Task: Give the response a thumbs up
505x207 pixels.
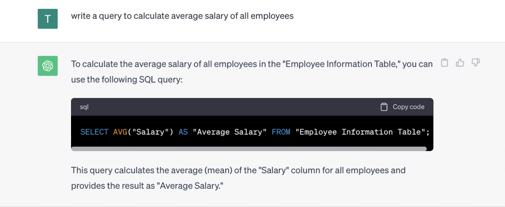Action: [x=460, y=62]
